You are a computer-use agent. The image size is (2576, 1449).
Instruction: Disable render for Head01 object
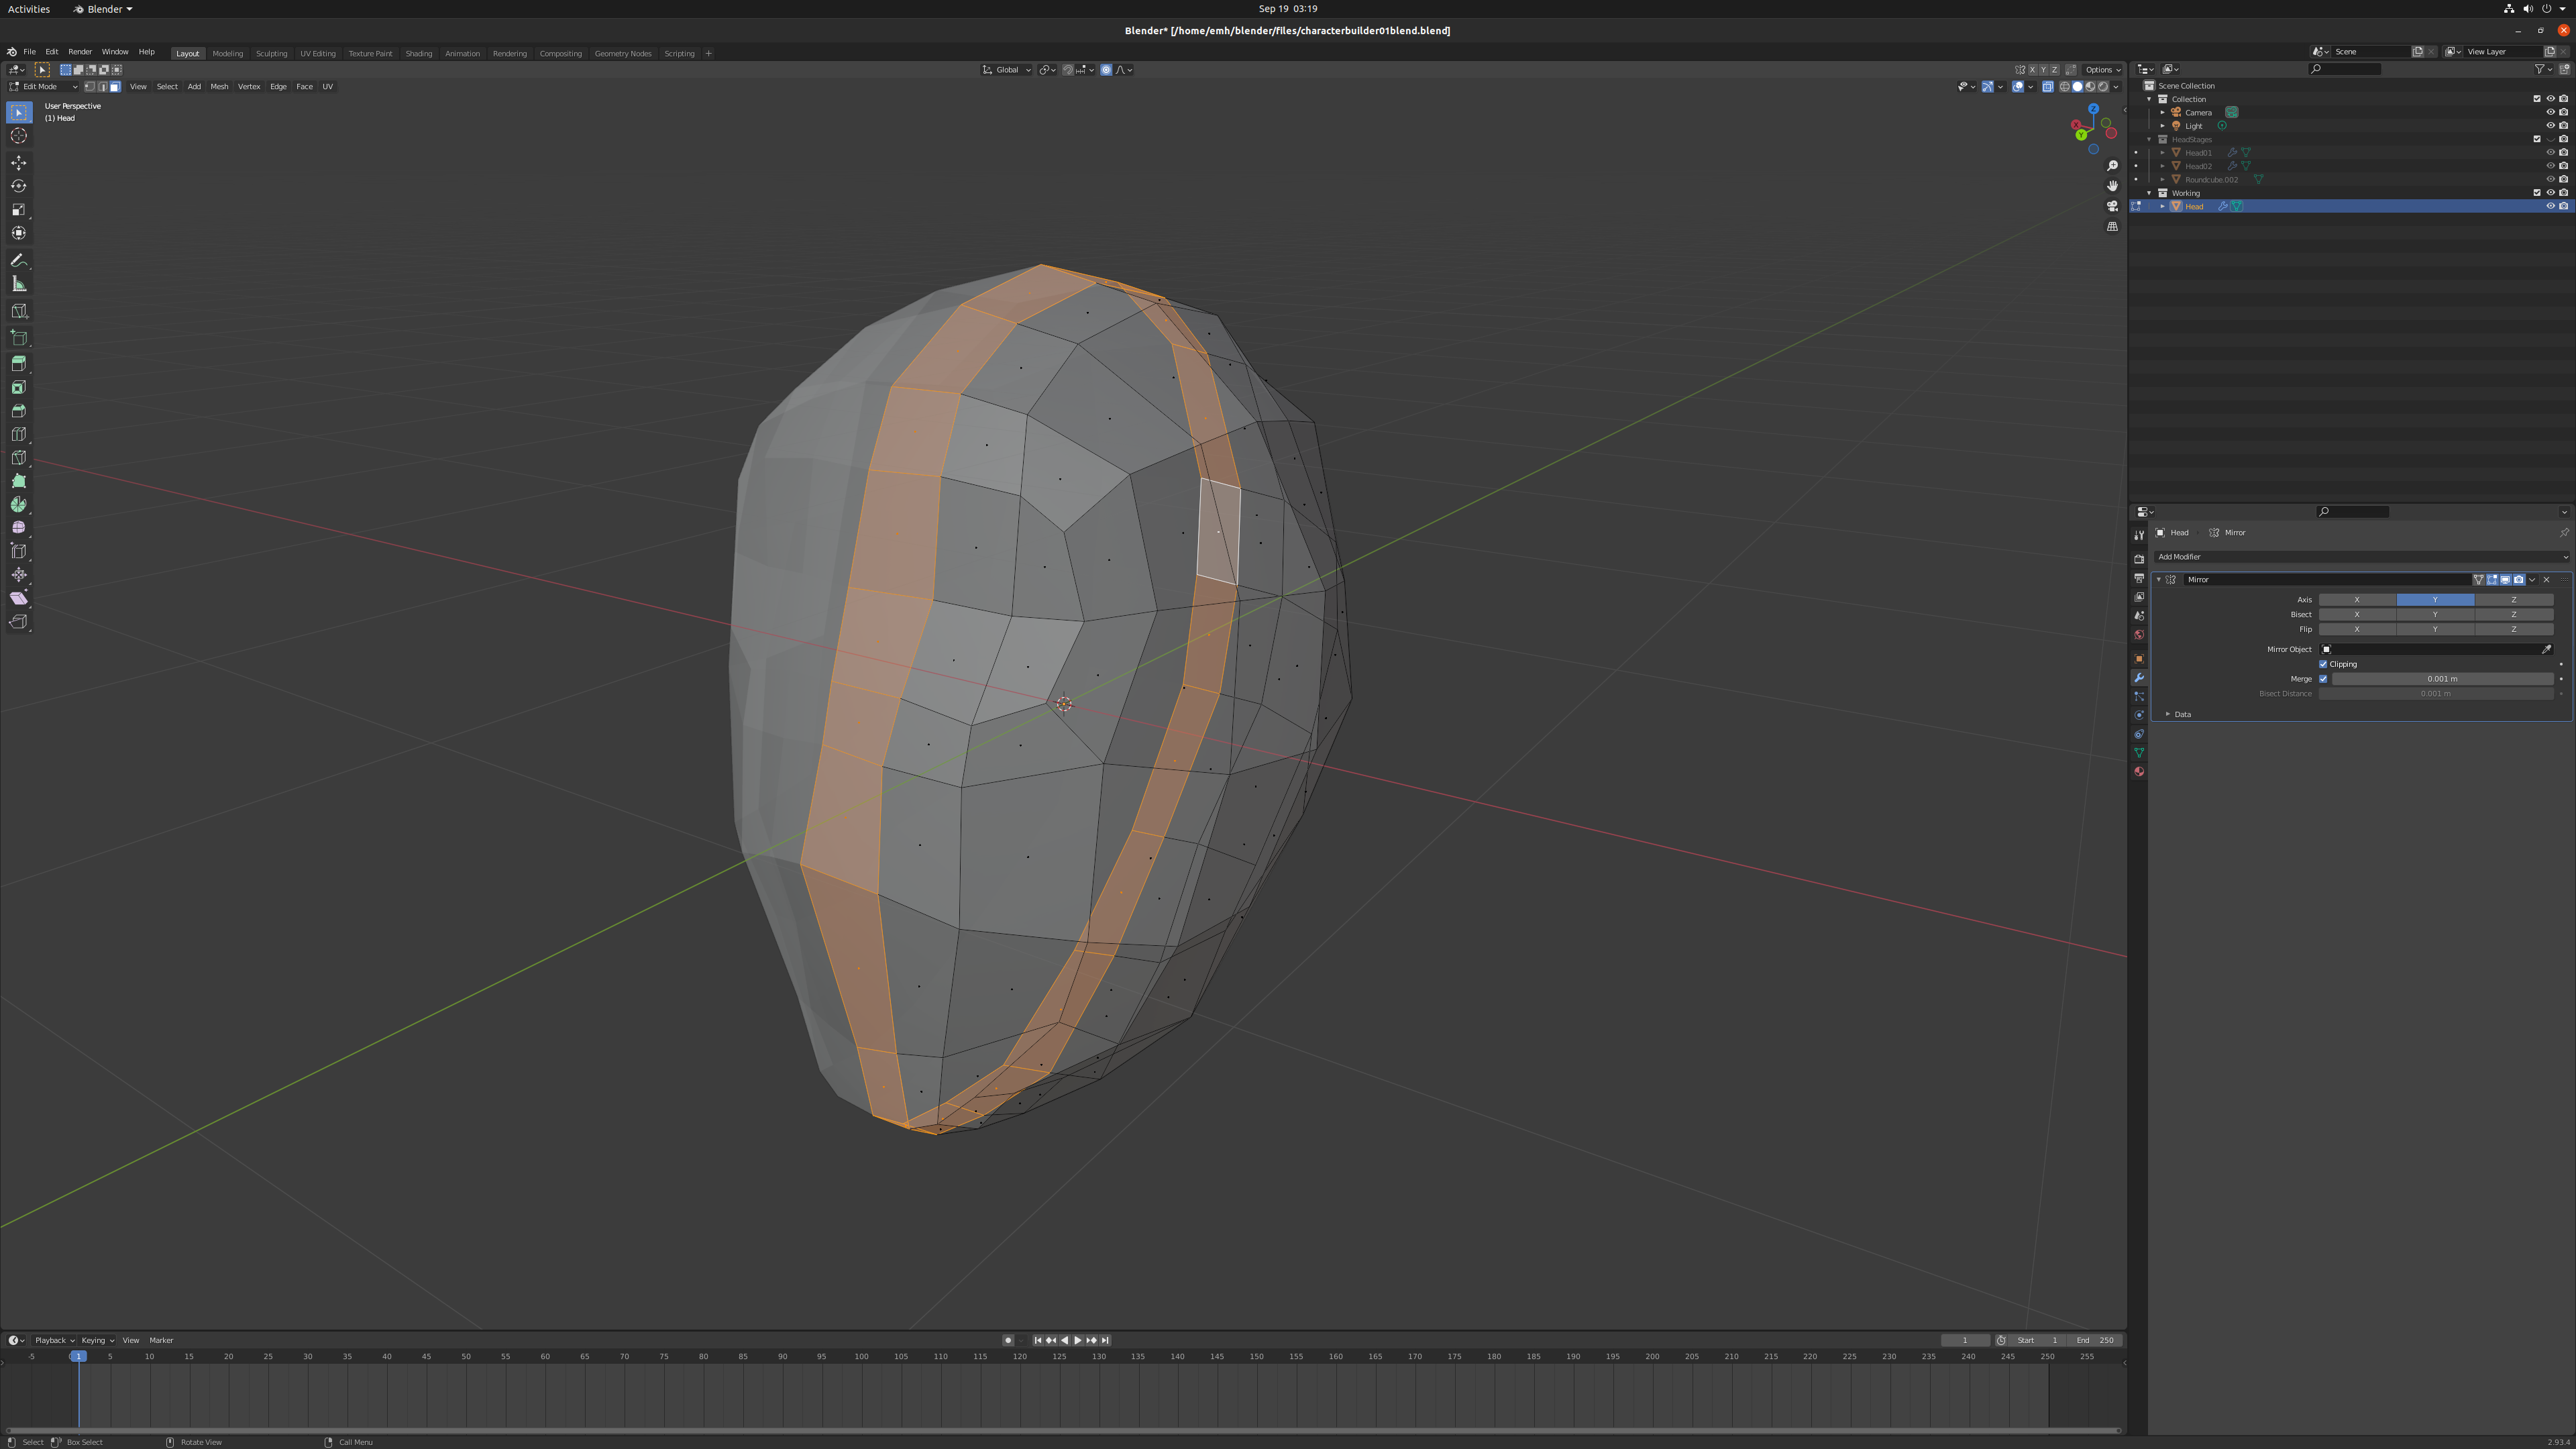tap(2563, 153)
